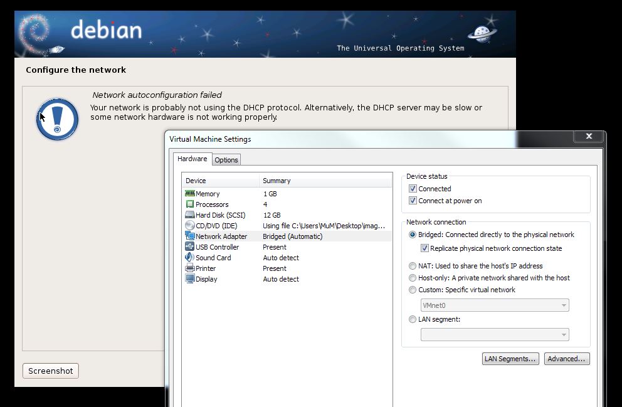622x407 pixels.
Task: Open the LAN segment dropdown
Action: tap(495, 334)
